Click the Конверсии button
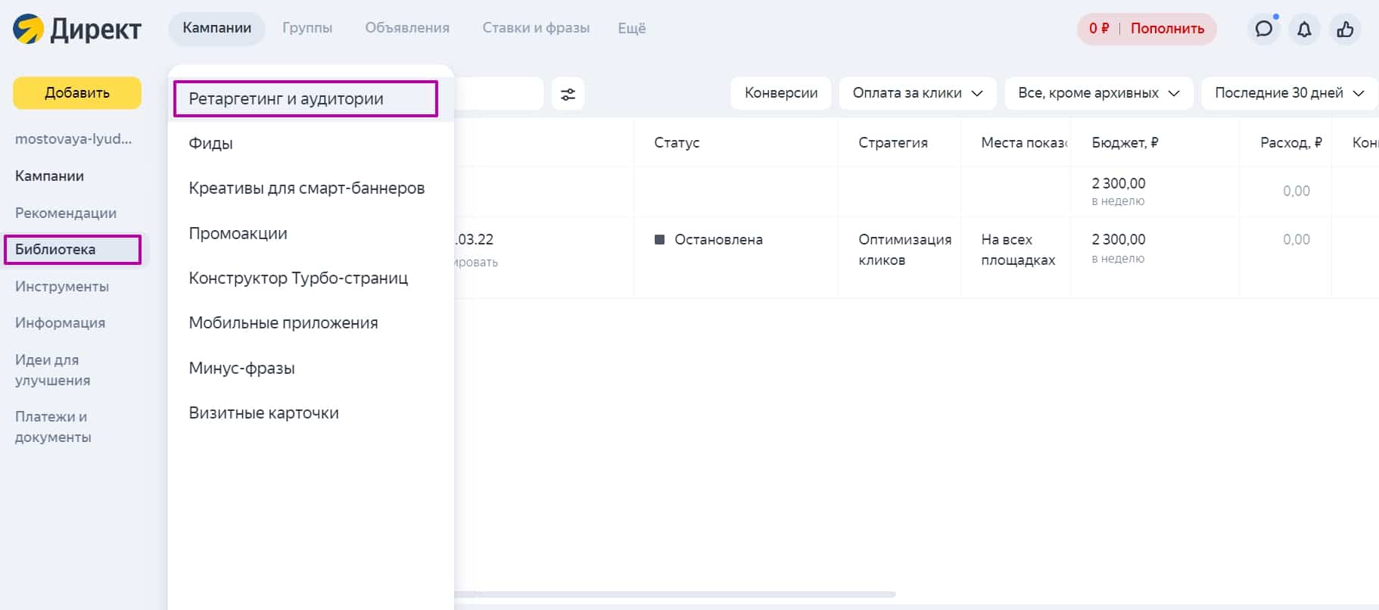The height and width of the screenshot is (610, 1379). 781,93
